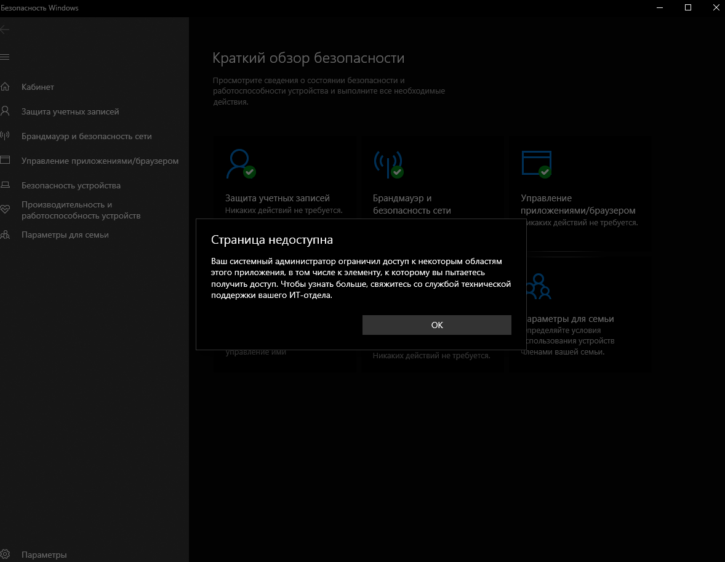This screenshot has width=725, height=562.
Task: Click account protection tile icon with checkmark
Action: pyautogui.click(x=241, y=164)
